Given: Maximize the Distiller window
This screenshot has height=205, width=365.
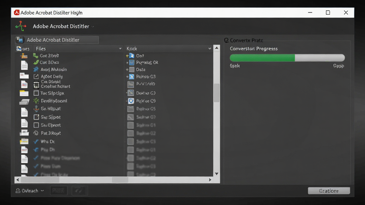Looking at the screenshot, I should 328,12.
